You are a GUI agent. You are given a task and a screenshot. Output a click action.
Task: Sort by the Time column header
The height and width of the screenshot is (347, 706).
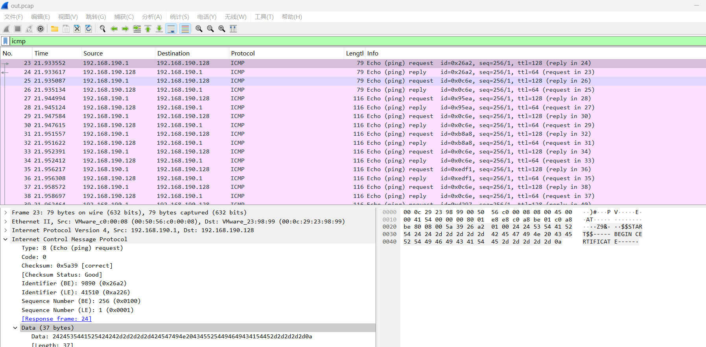point(56,53)
